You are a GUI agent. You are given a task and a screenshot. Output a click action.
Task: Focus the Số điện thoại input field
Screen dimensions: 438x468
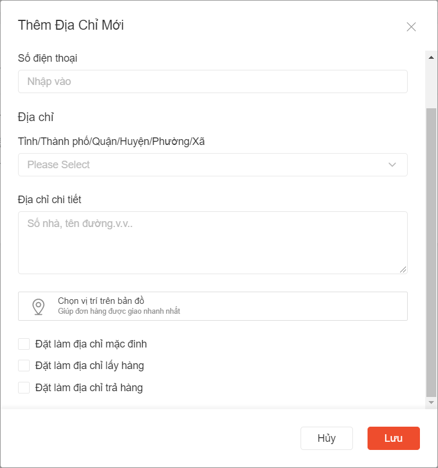pyautogui.click(x=213, y=81)
